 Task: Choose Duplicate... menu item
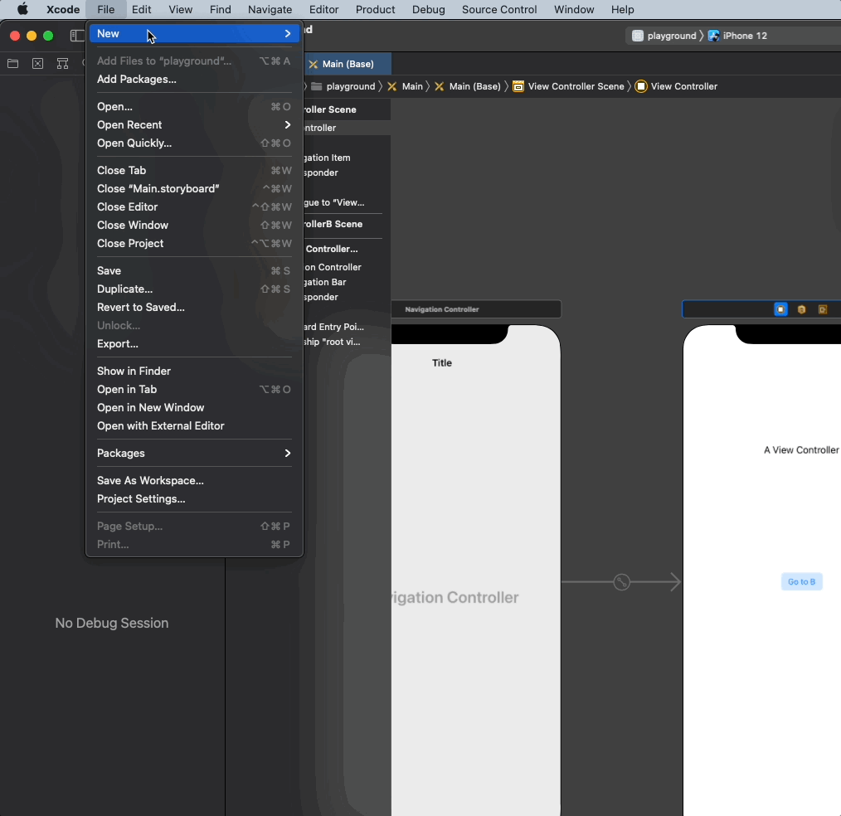click(194, 289)
